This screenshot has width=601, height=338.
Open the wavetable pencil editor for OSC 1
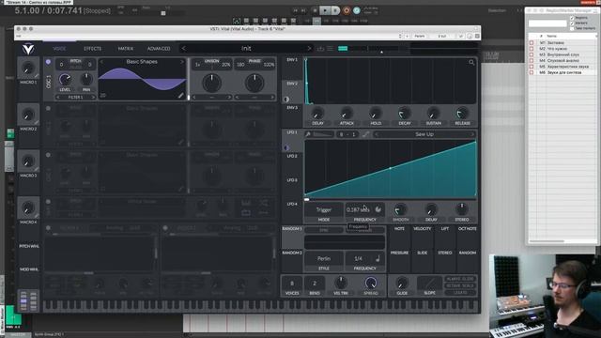181,96
